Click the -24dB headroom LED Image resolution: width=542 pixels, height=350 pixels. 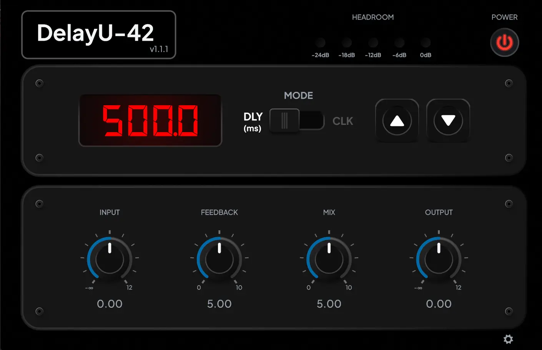coord(320,42)
